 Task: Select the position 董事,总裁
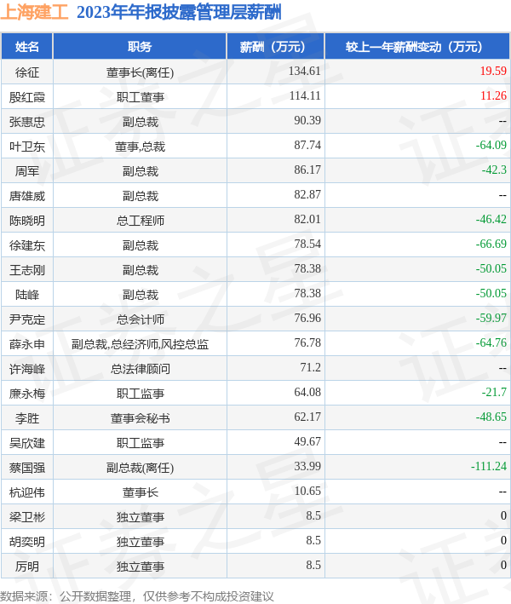tap(141, 147)
